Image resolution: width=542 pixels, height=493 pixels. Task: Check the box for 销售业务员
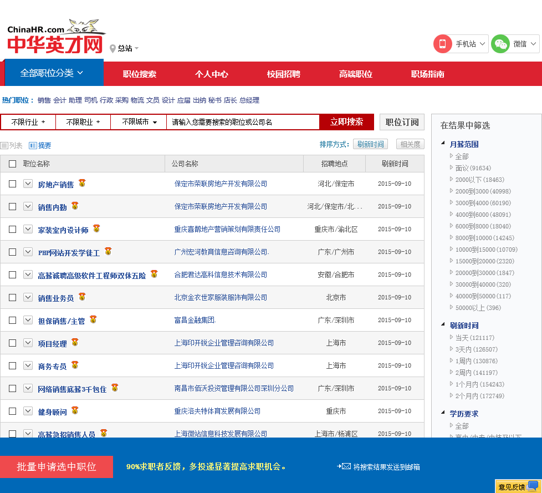pos(12,298)
